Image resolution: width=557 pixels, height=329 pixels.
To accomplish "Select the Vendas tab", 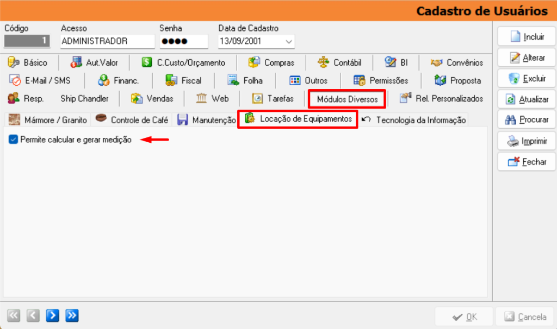I will click(152, 99).
